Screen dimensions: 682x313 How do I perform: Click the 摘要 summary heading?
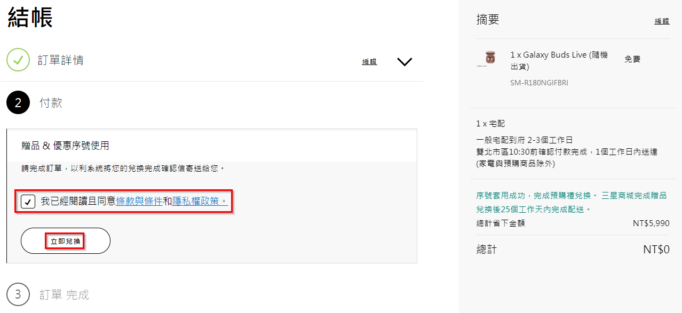click(488, 20)
